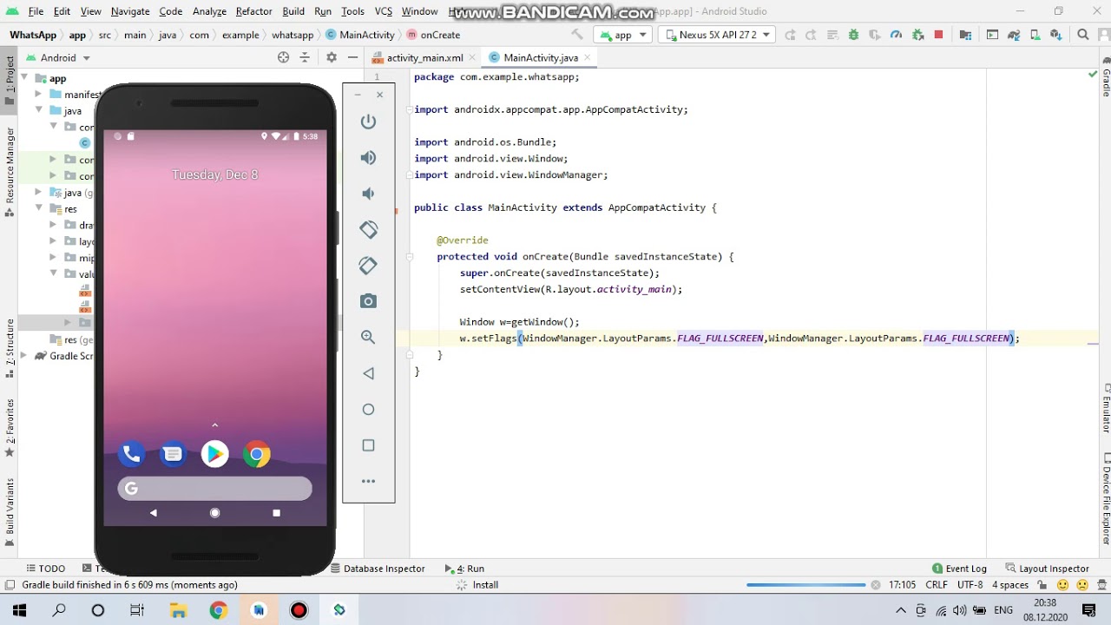1111x625 pixels.
Task: Open the Event Log tool window
Action: click(x=959, y=569)
